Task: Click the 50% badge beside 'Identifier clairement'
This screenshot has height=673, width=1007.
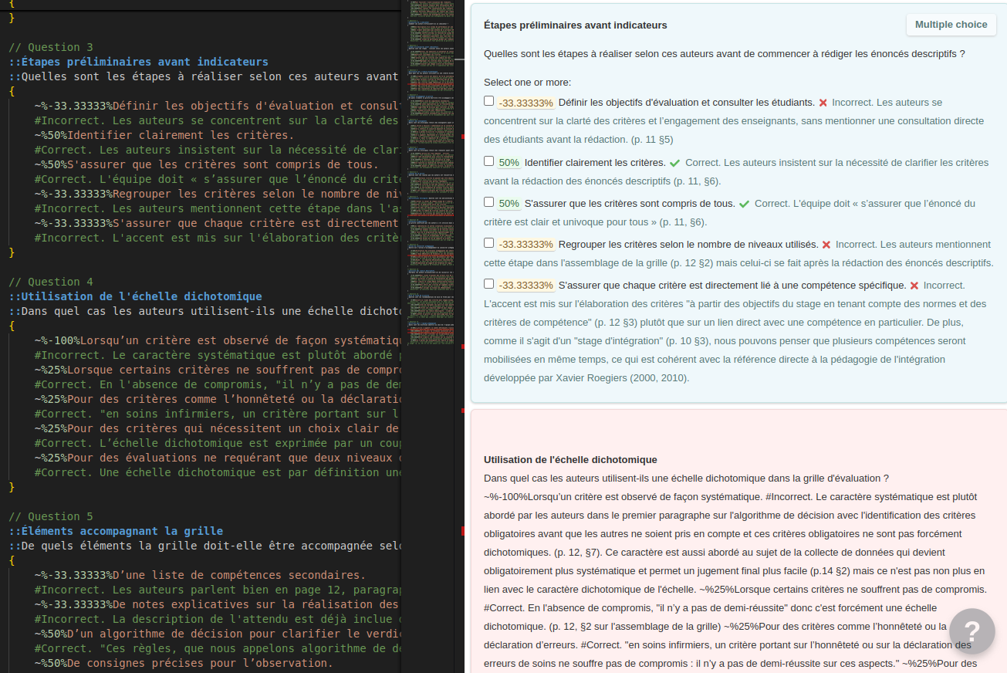Action: 509,163
